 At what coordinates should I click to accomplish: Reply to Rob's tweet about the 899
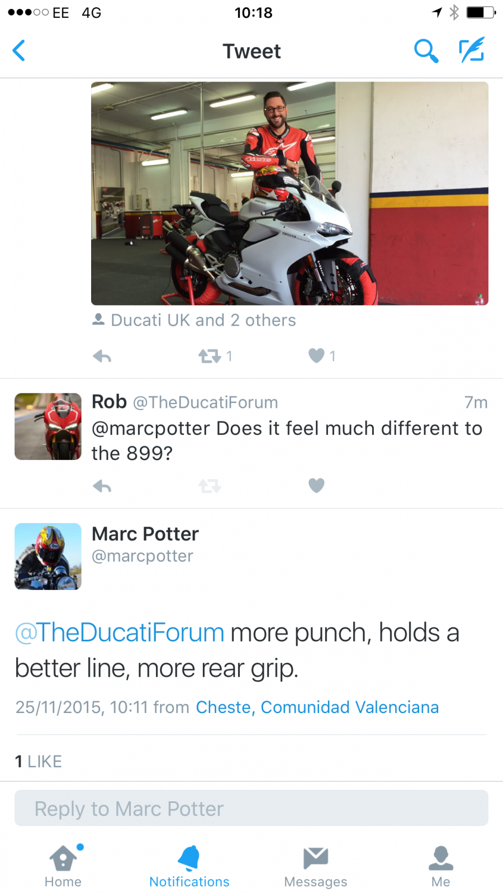(102, 486)
